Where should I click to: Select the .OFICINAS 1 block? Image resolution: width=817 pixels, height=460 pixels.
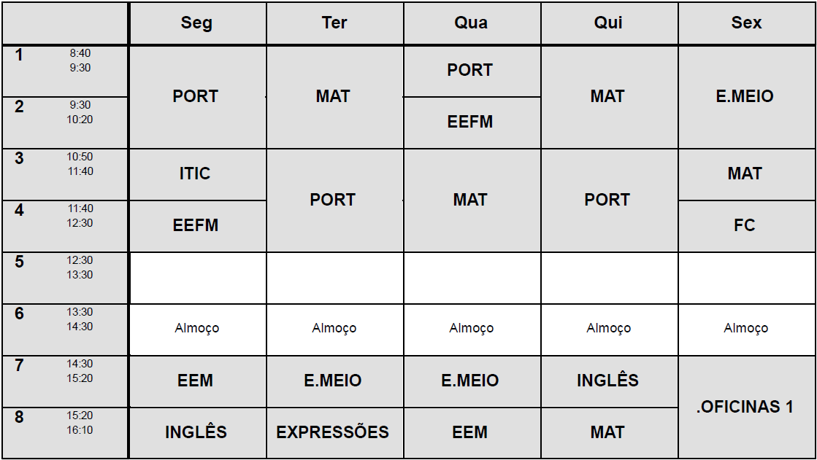745,407
